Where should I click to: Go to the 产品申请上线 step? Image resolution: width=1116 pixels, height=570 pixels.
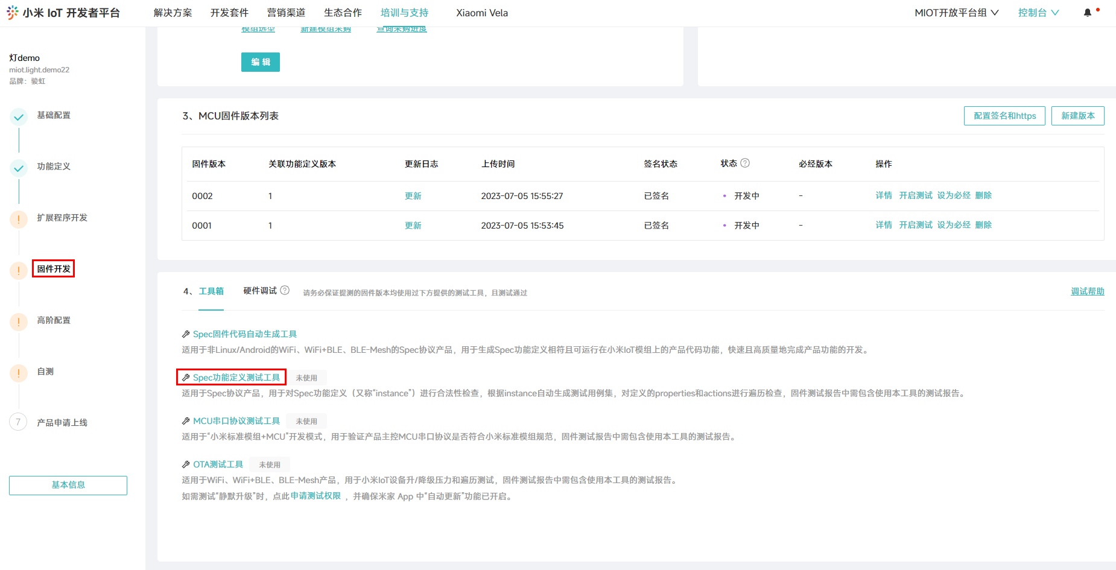pos(62,423)
